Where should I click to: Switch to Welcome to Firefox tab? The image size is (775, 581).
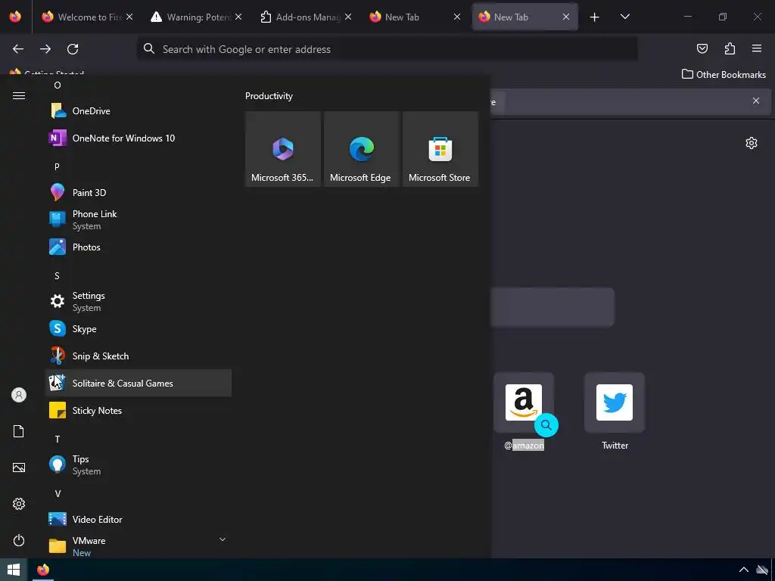[86, 17]
